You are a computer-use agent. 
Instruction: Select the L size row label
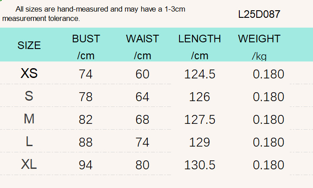(x=29, y=142)
